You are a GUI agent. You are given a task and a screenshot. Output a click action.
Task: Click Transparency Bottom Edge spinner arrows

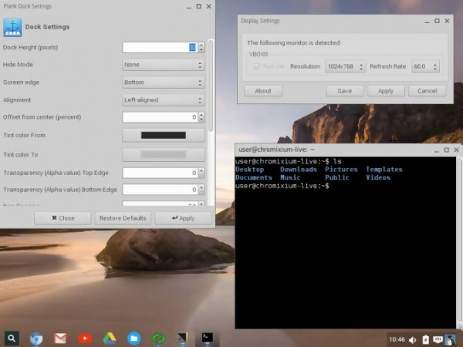coord(201,190)
